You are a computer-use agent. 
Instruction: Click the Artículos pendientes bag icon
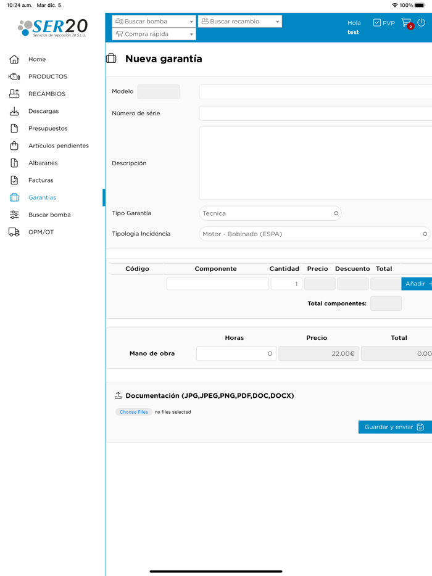[x=14, y=146]
